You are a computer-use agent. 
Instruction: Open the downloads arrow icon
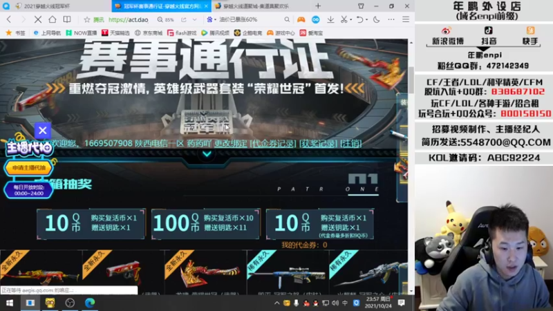330,20
